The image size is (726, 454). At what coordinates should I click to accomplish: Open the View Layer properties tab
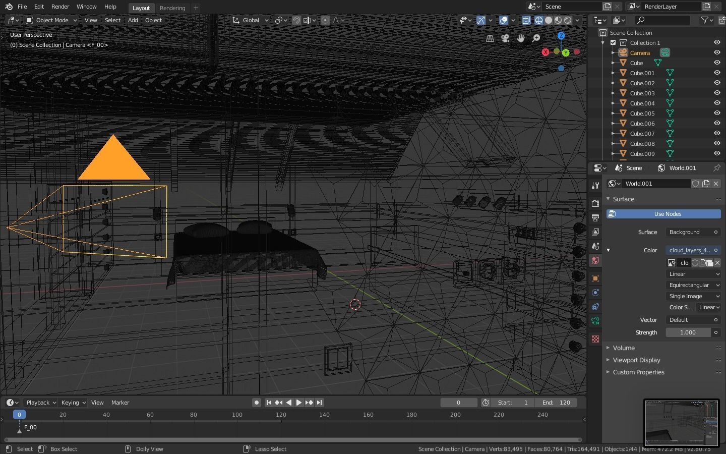(595, 232)
